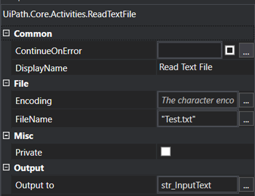
Task: Click the Misc section header text
Action: click(x=24, y=136)
